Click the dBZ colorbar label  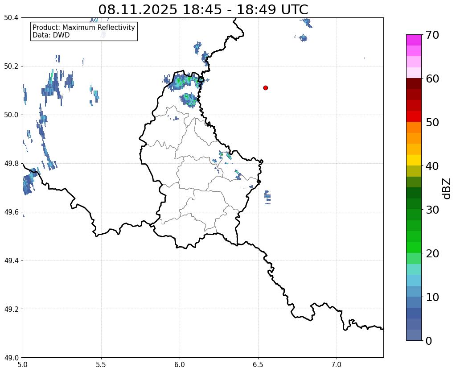tap(447, 189)
